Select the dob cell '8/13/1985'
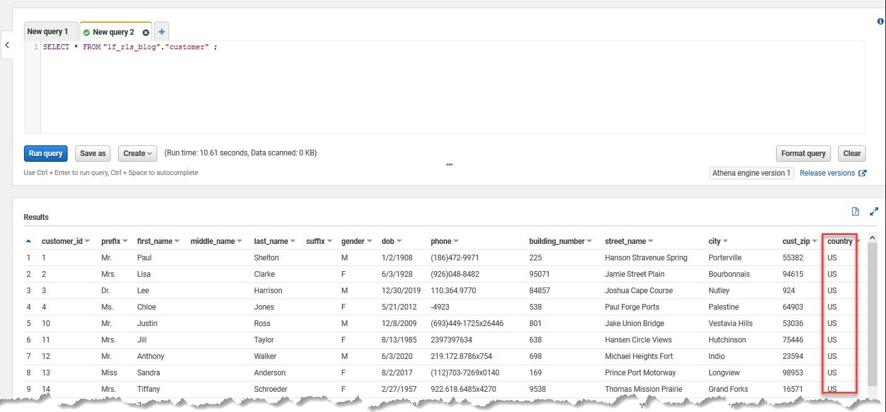886x412 pixels. pyautogui.click(x=398, y=340)
